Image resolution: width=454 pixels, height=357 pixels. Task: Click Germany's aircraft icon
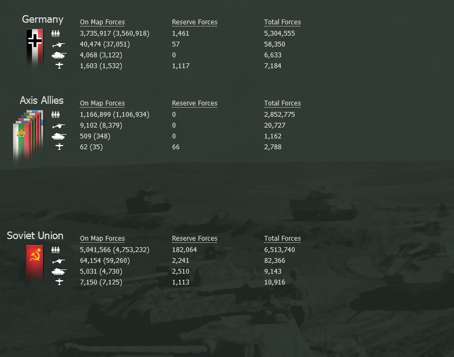point(59,65)
